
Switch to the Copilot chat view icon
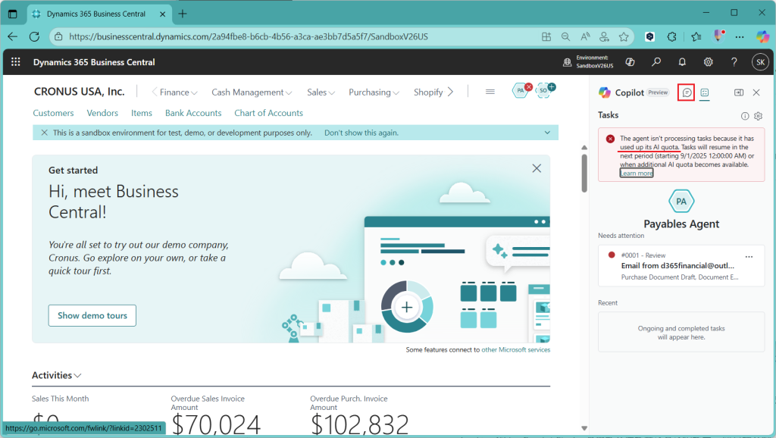click(687, 92)
